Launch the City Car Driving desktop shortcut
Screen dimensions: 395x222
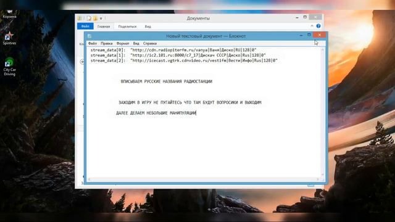9,67
